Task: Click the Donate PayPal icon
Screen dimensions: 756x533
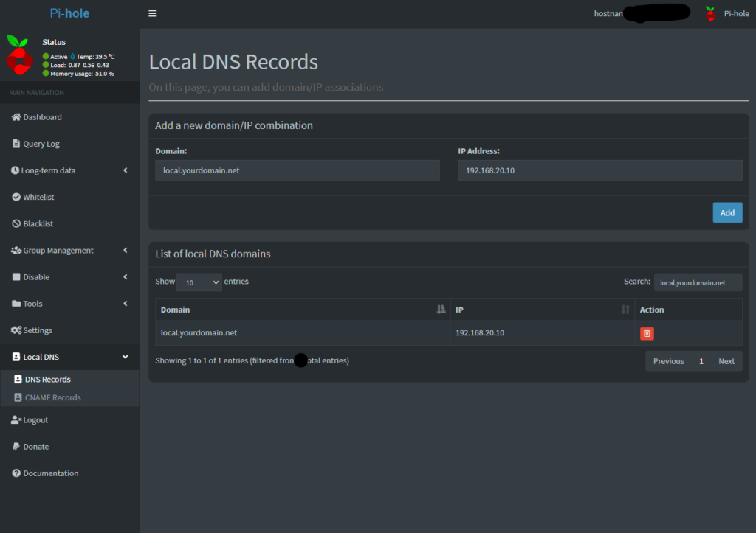Action: point(16,447)
